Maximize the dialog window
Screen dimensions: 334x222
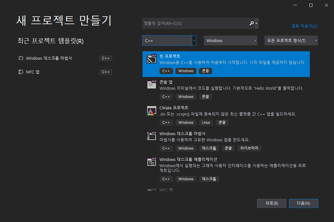311,5
